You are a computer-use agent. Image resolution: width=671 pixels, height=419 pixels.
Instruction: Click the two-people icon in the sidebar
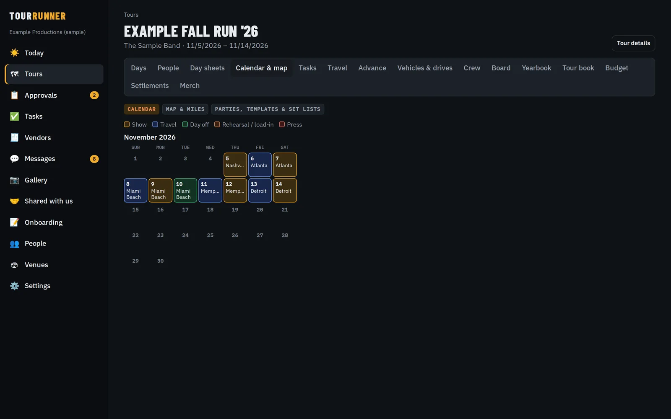(x=15, y=243)
